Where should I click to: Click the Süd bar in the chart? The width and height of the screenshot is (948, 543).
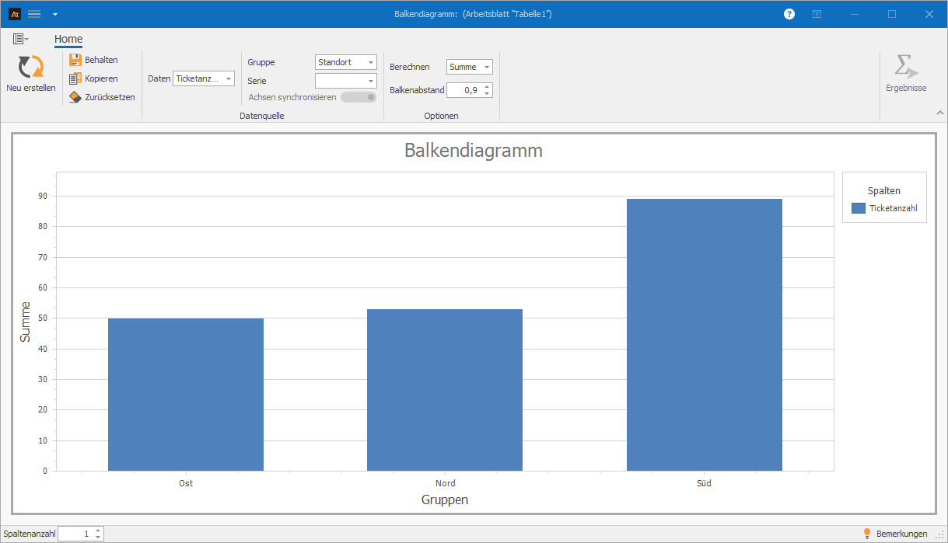click(704, 334)
